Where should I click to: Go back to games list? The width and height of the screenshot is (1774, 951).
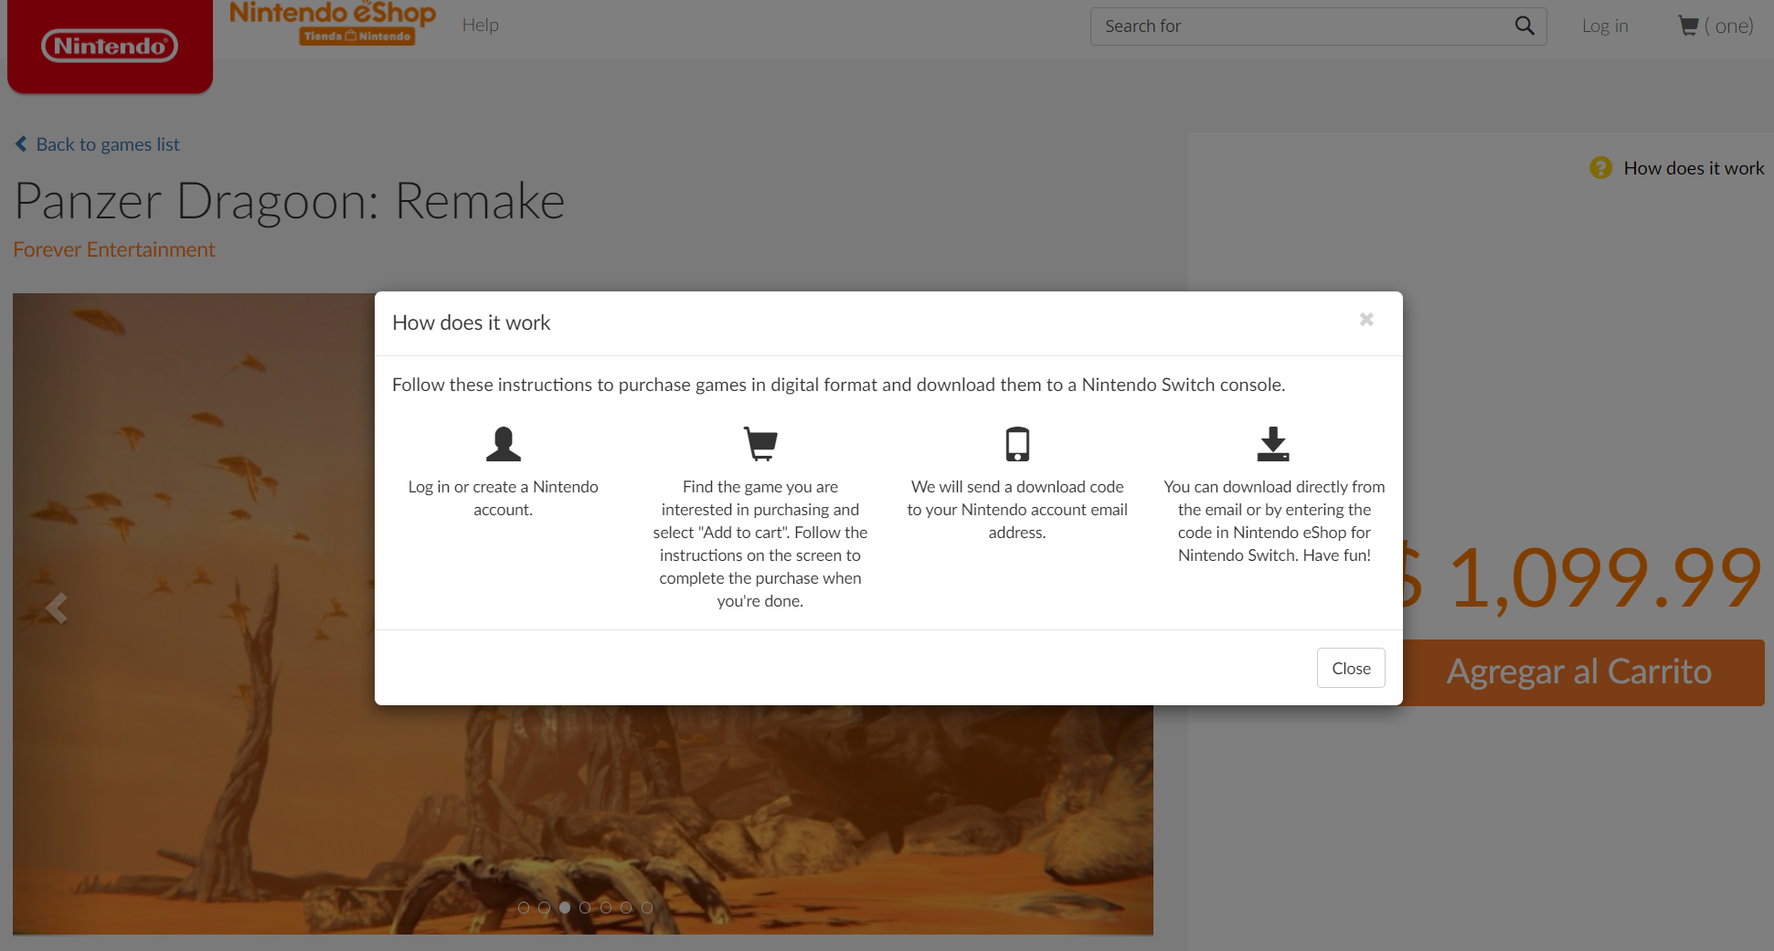(108, 144)
